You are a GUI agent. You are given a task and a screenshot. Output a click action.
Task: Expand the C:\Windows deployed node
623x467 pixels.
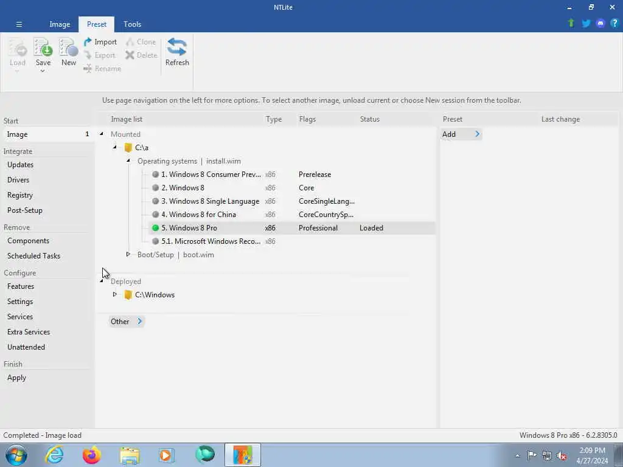115,294
